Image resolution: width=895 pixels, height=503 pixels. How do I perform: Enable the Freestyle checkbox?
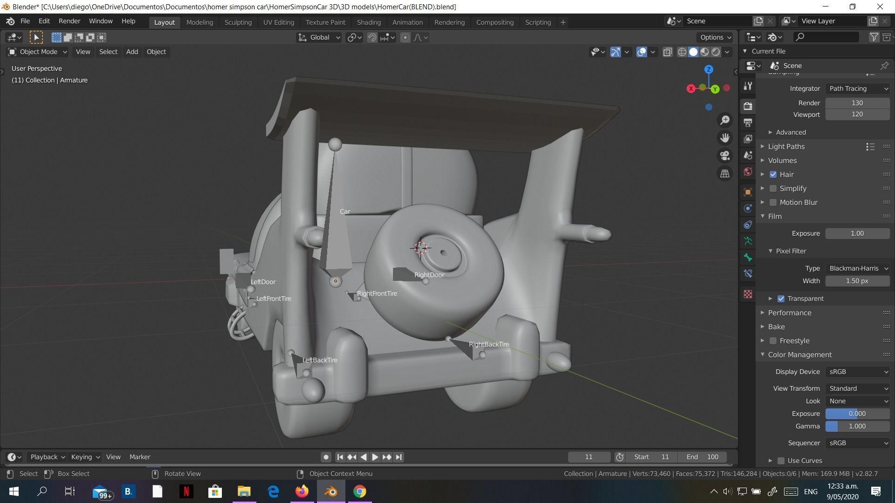[x=773, y=340]
